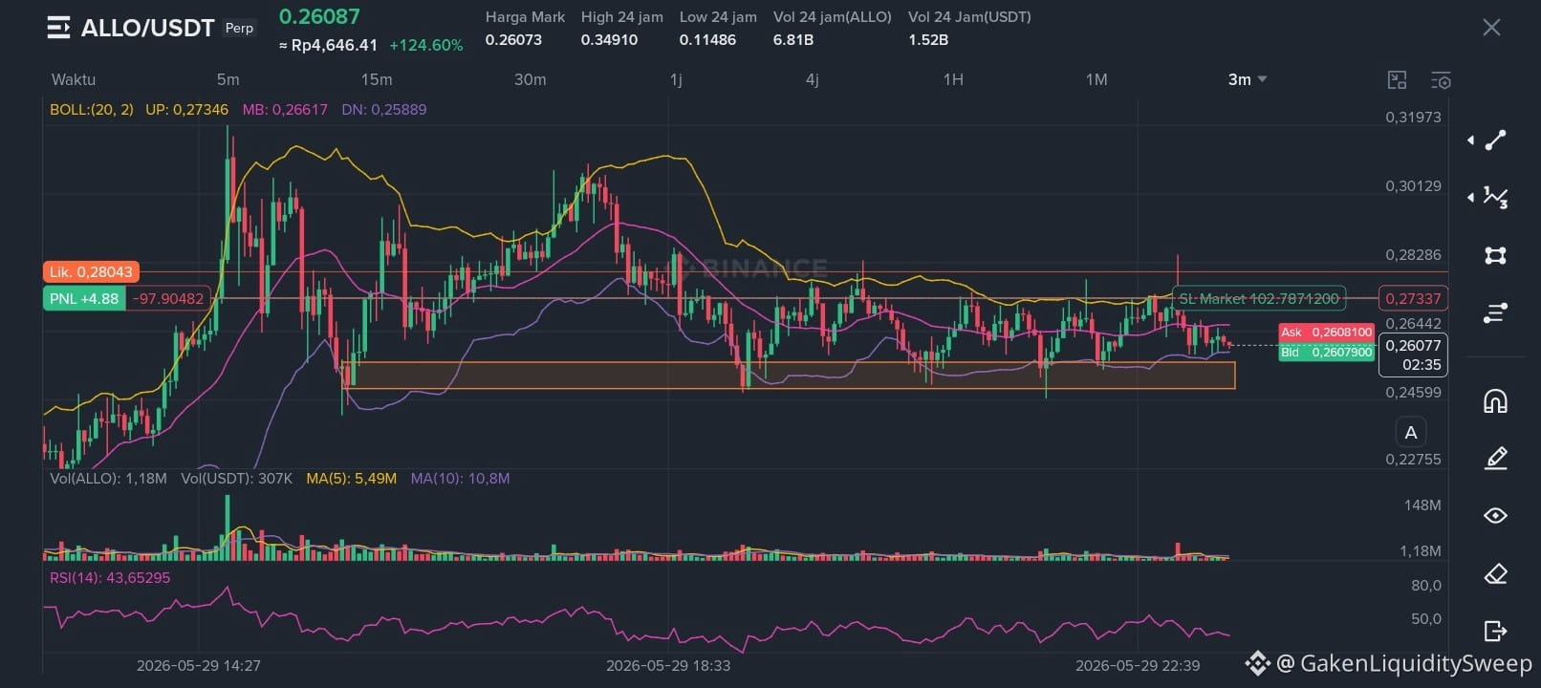Image resolution: width=1541 pixels, height=688 pixels.
Task: Select the rectangle shape drawing tool
Action: click(x=1495, y=255)
